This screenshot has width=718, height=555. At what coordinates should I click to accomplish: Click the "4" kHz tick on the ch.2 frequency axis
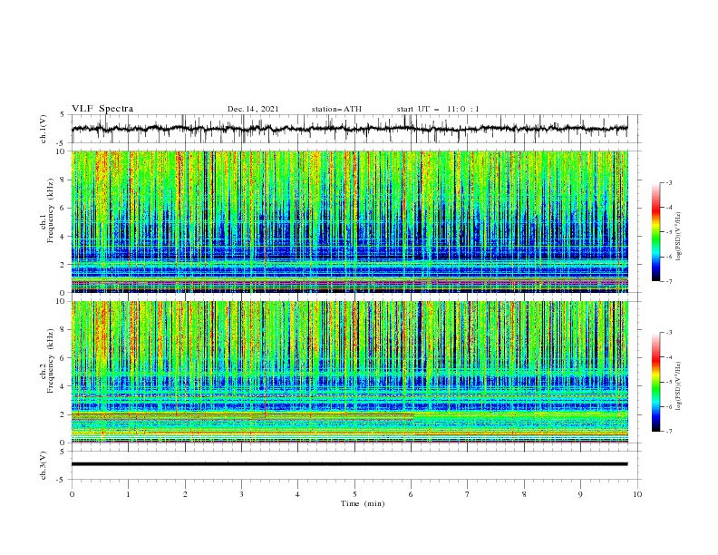coord(64,386)
